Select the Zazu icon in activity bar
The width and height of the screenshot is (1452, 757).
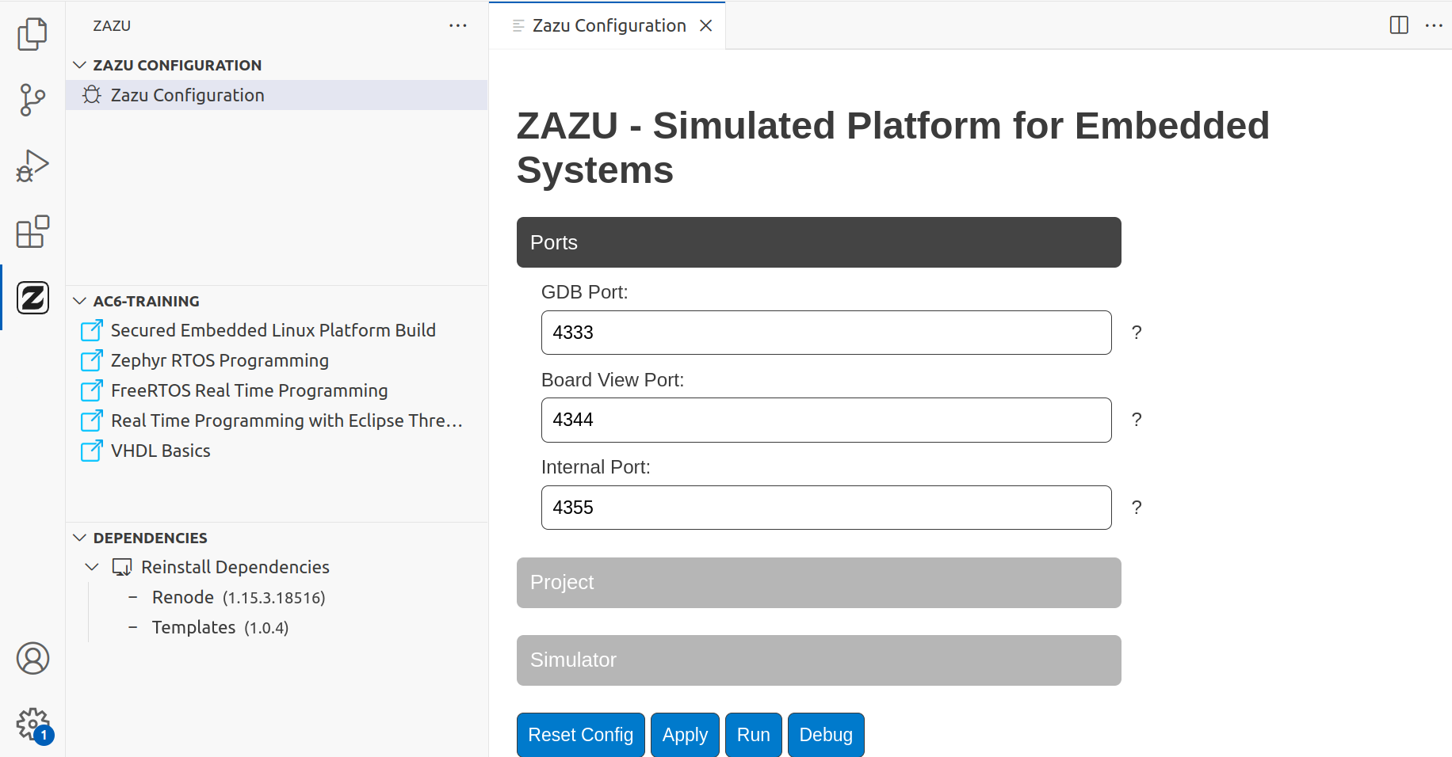(32, 298)
